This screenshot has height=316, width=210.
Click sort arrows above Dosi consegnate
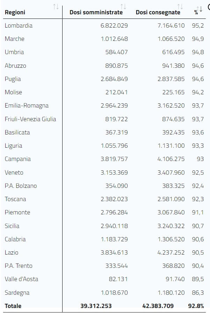point(180,7)
